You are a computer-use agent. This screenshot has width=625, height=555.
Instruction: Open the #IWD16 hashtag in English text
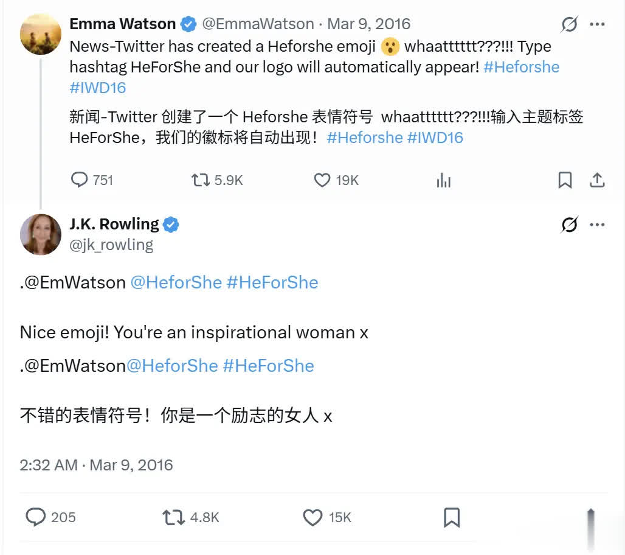point(97,88)
